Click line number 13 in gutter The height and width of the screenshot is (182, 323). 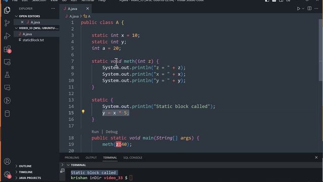[71, 100]
